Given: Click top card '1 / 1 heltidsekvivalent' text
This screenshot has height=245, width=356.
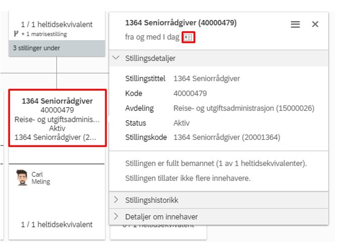Looking at the screenshot, I should 57,24.
